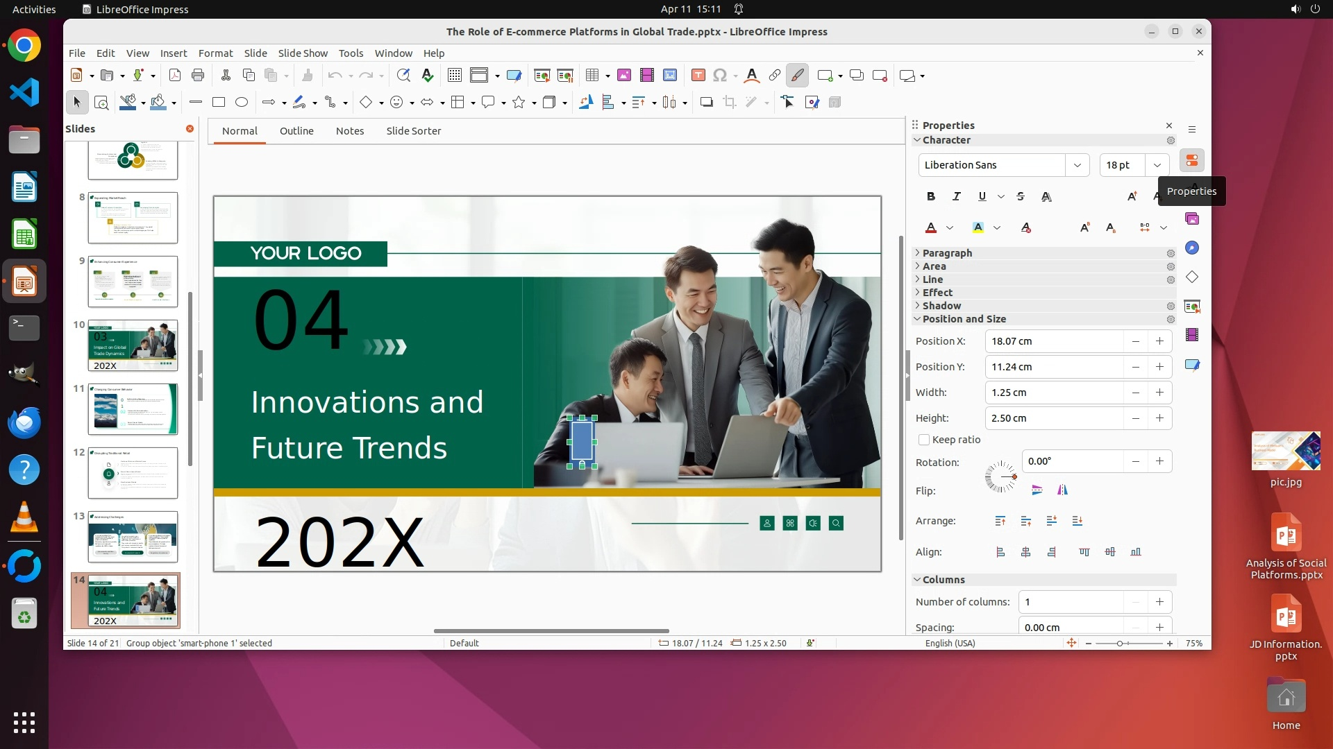This screenshot has height=749, width=1333.
Task: Enable the Keep ratio checkbox
Action: click(924, 440)
